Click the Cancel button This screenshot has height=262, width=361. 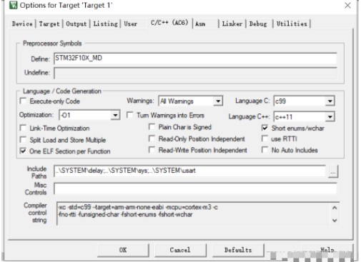[180, 250]
